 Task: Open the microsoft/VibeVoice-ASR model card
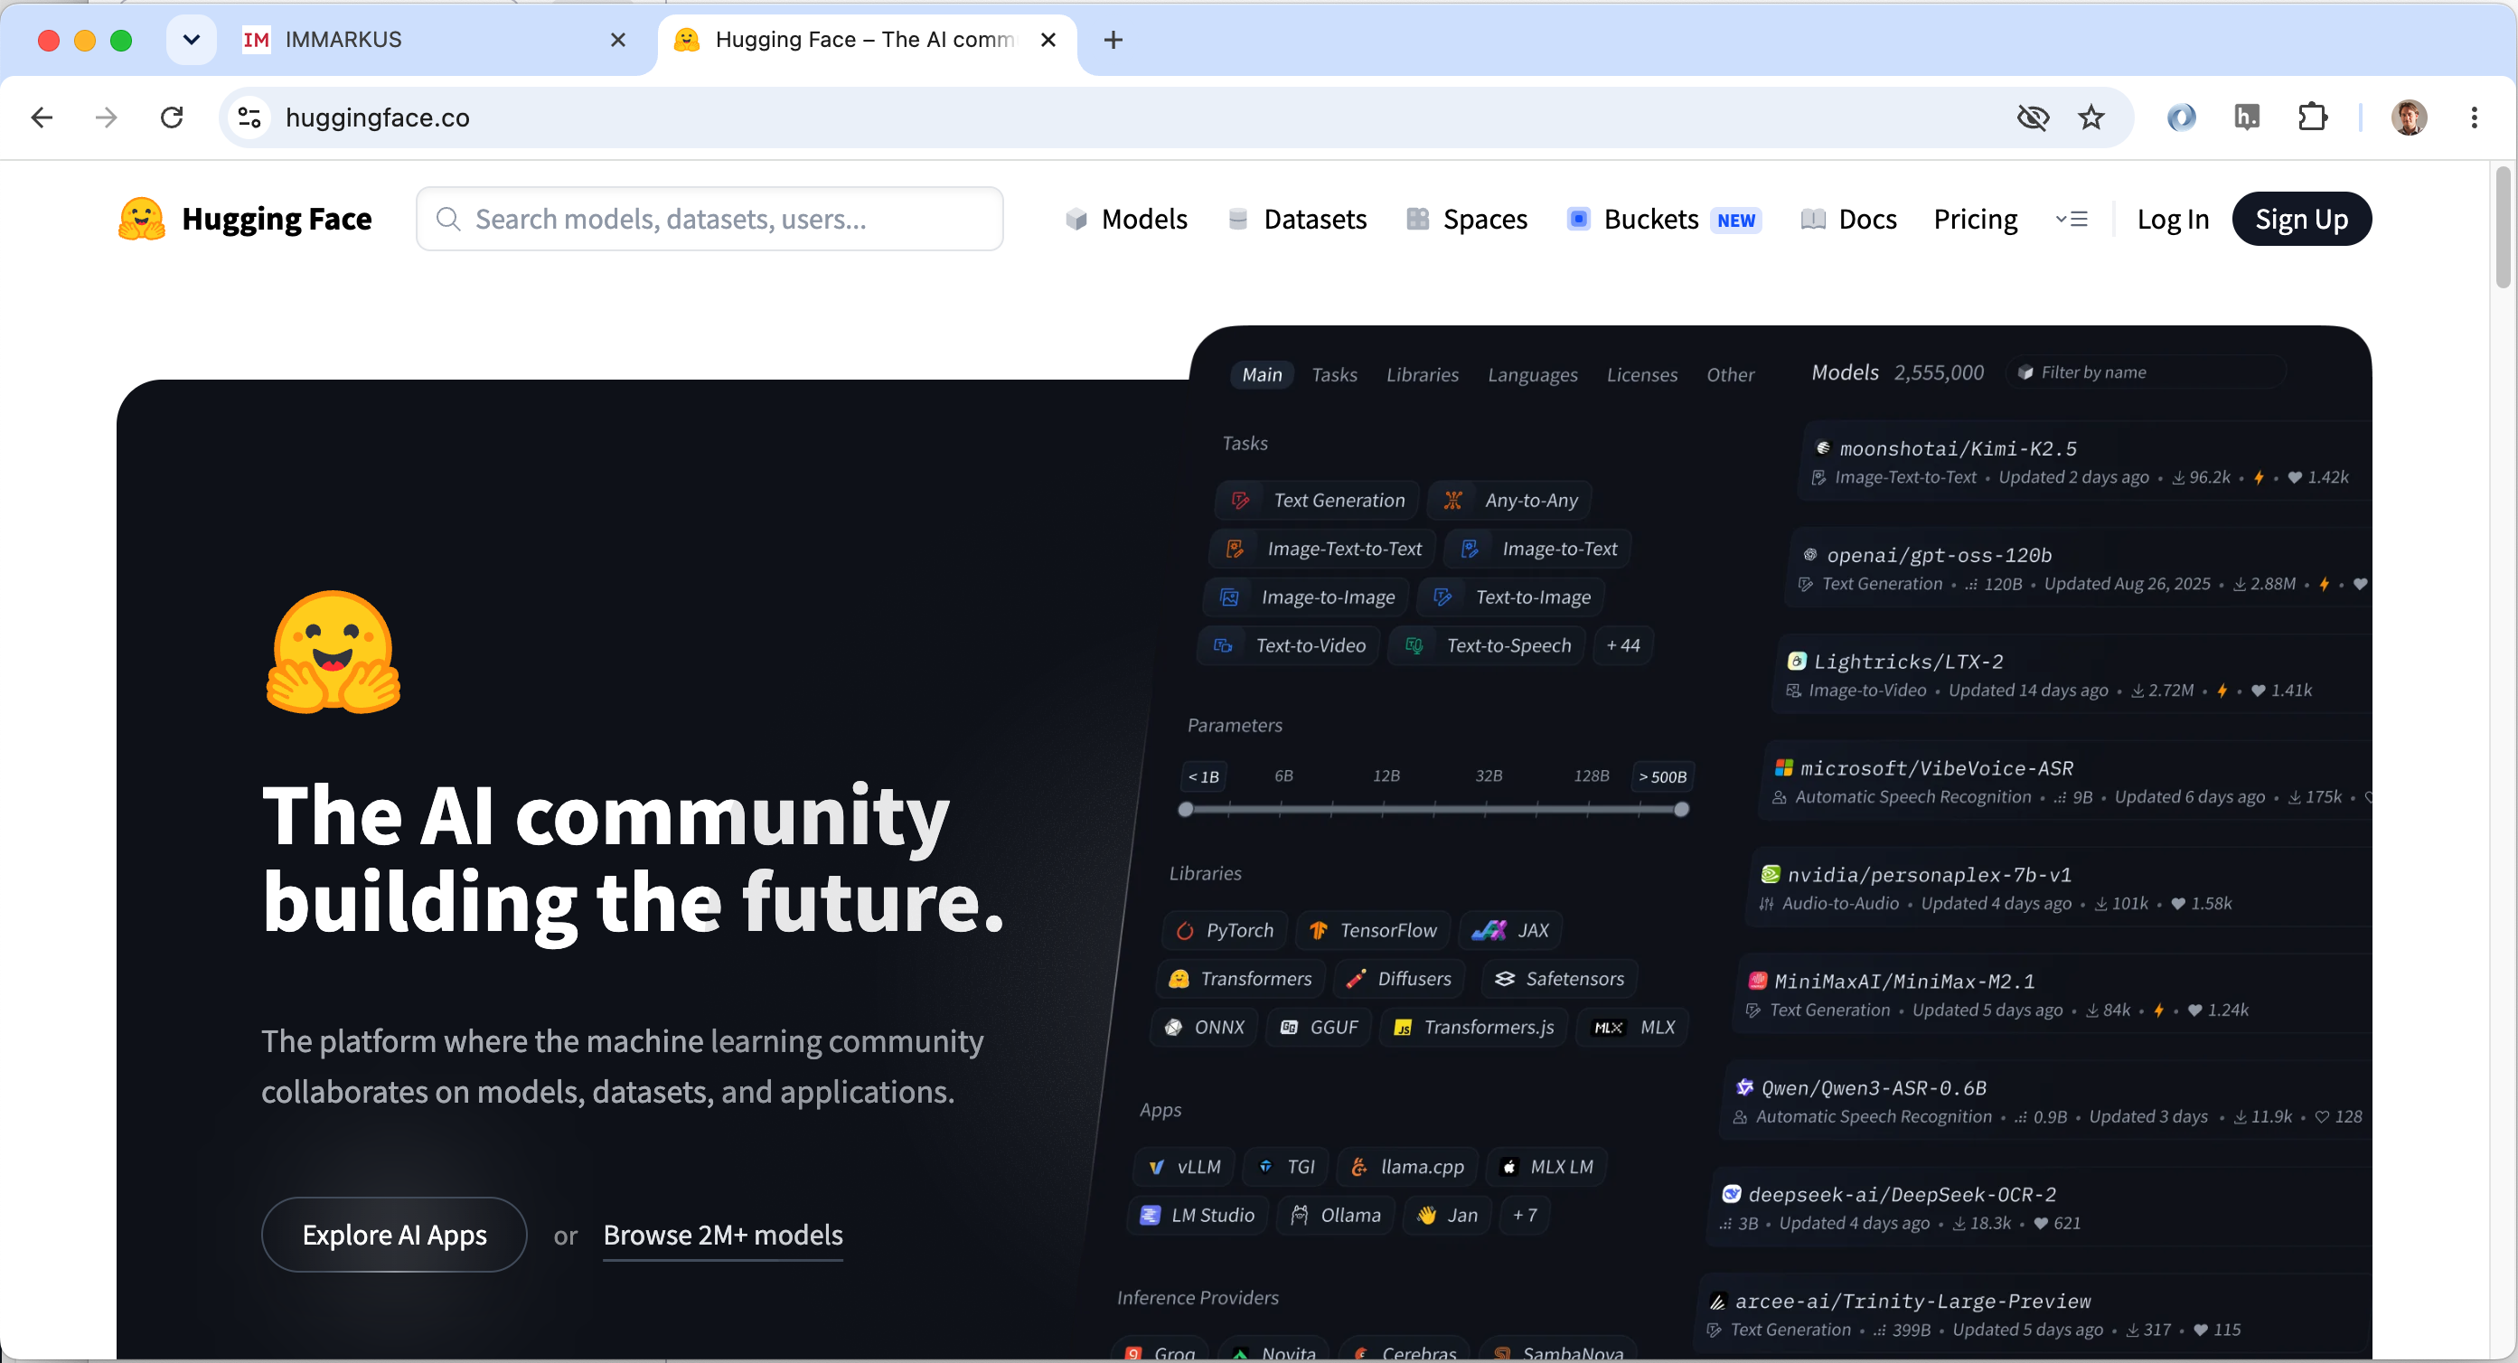tap(2067, 781)
